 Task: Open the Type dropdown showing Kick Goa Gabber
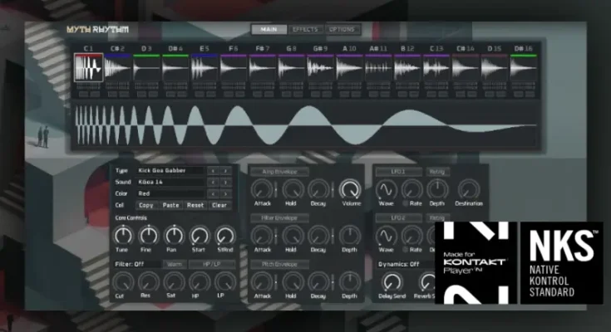[170, 170]
